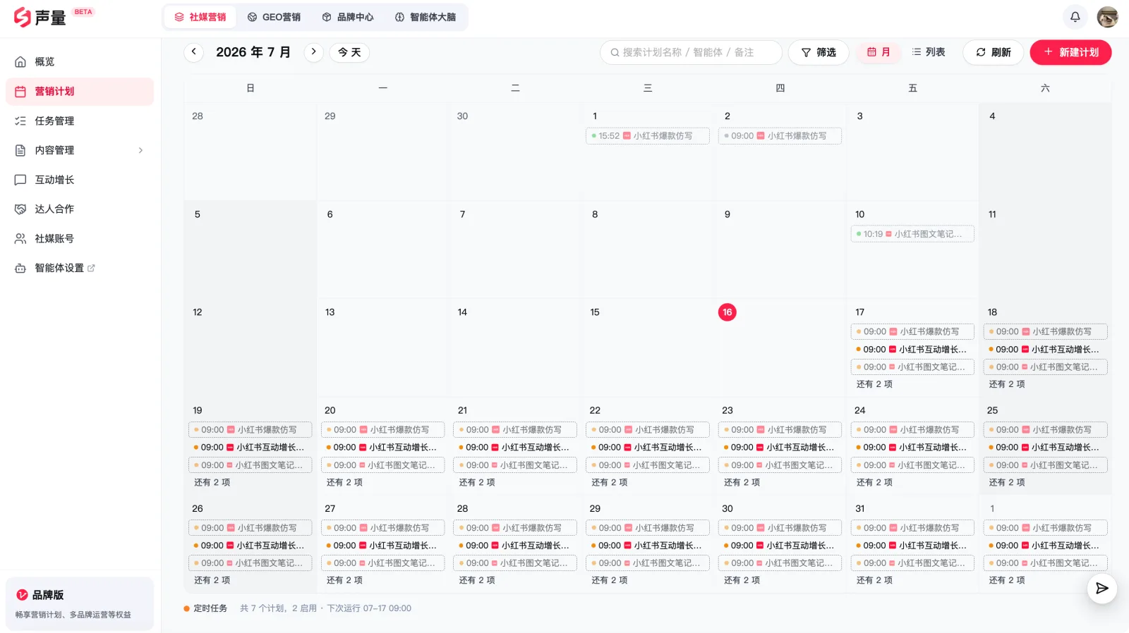Expand 还有 2 项 on July 25
Screen dimensions: 1129x633
(x=1007, y=482)
